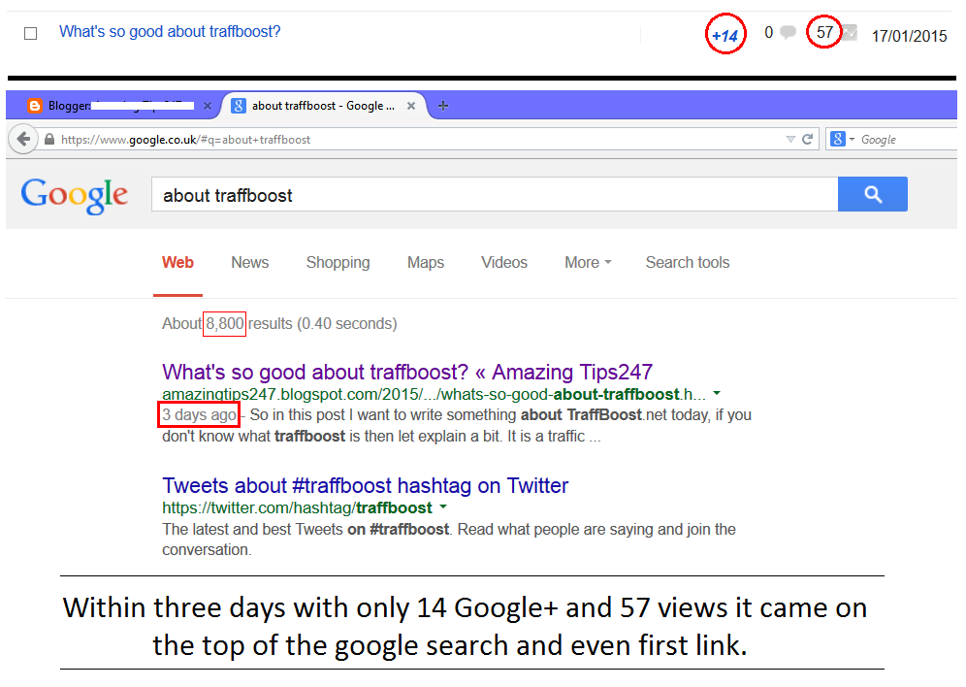Click the About 8,800 results count text
This screenshot has height=687, width=966.
(x=279, y=323)
